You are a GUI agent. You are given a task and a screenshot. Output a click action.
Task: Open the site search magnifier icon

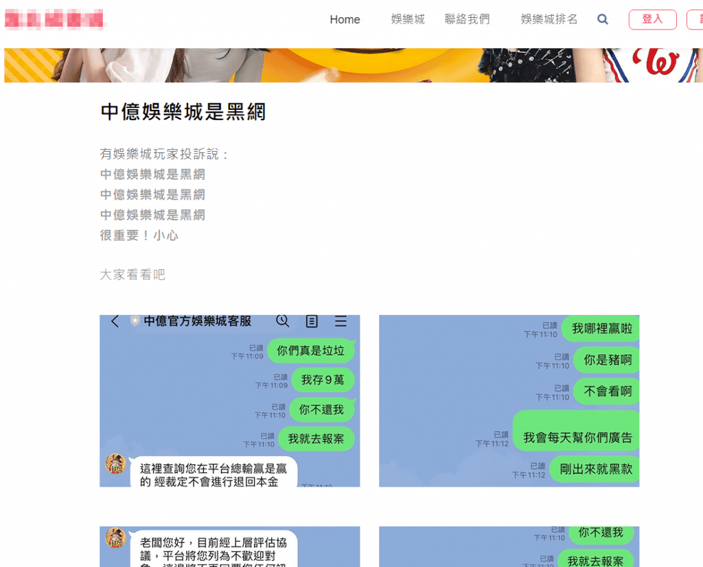(603, 19)
